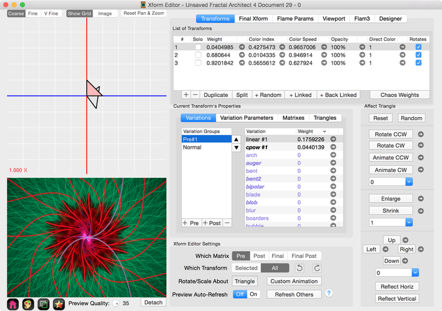Click arrow after color index 0.0104335
The width and height of the screenshot is (442, 311).
click(x=282, y=55)
